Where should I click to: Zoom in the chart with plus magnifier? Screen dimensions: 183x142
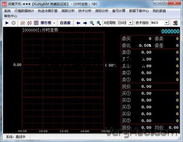tap(98, 23)
